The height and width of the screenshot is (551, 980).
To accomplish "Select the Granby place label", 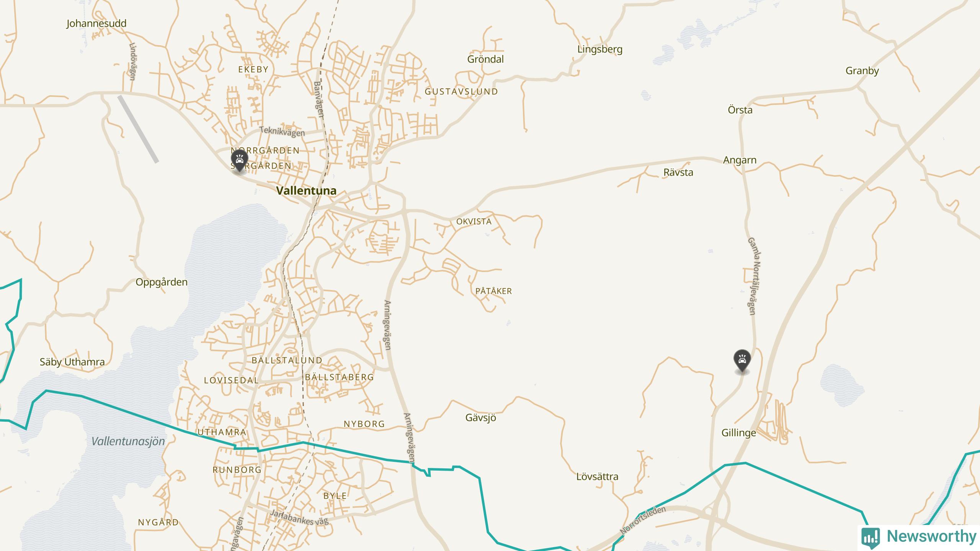I will point(862,71).
